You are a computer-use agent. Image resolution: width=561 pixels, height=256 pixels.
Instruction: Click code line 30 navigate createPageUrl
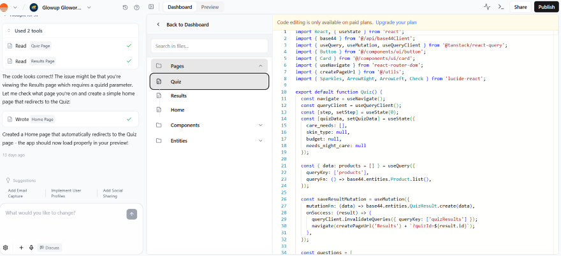pyautogui.click(x=393, y=226)
